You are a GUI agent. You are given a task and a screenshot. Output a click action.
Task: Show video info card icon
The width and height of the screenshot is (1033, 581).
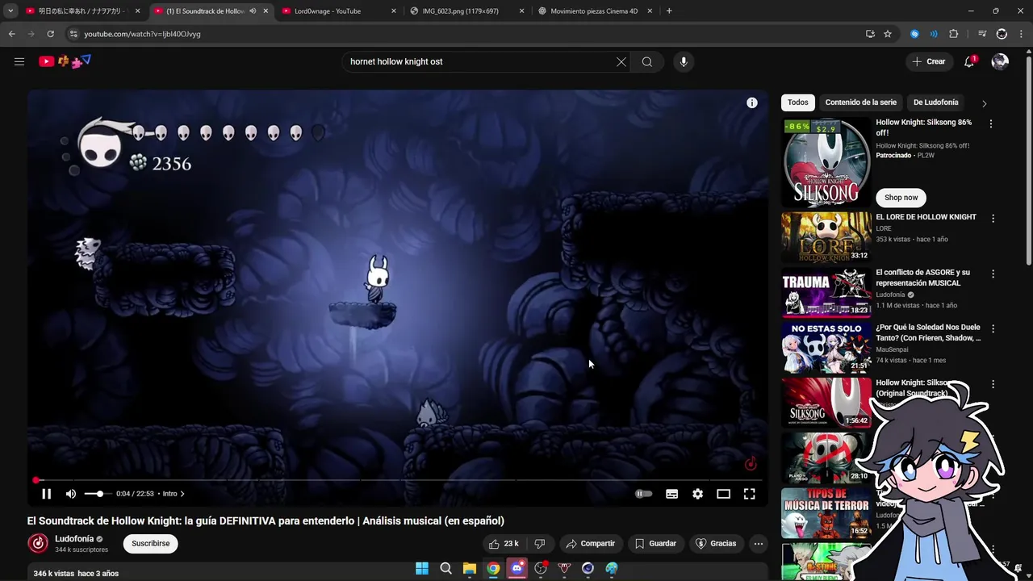click(752, 102)
